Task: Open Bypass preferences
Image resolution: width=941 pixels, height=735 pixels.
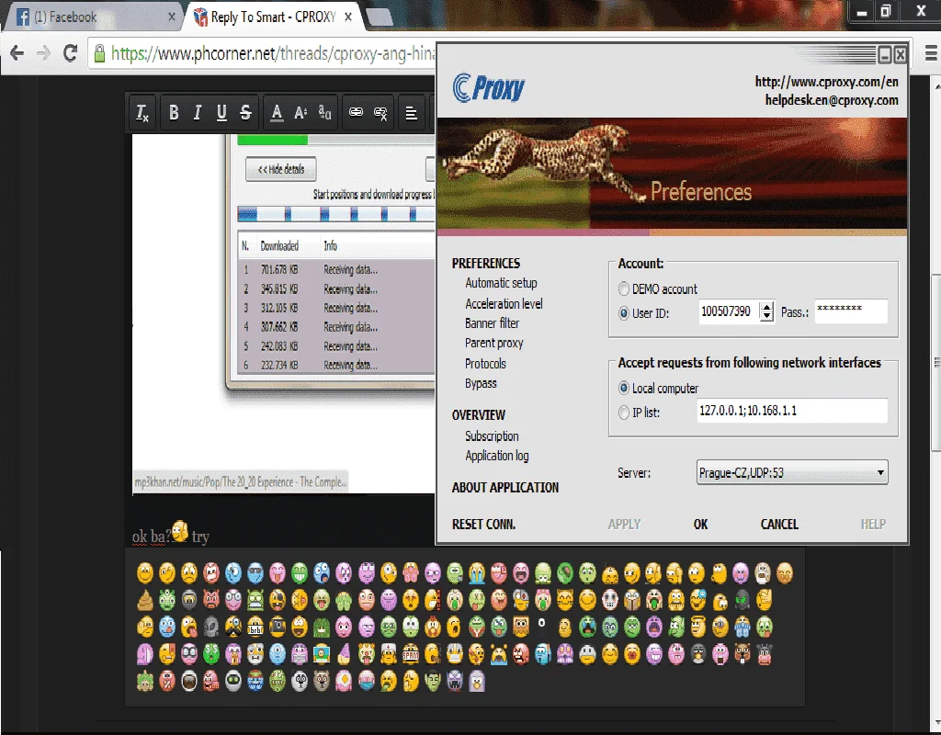Action: pos(481,383)
